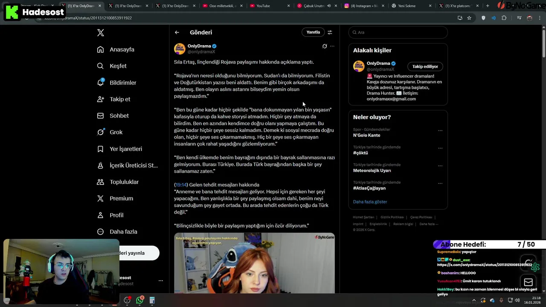546x307 pixels.
Task: Open İçerik Üreticisi Stüdyosu item
Action: tap(128, 165)
